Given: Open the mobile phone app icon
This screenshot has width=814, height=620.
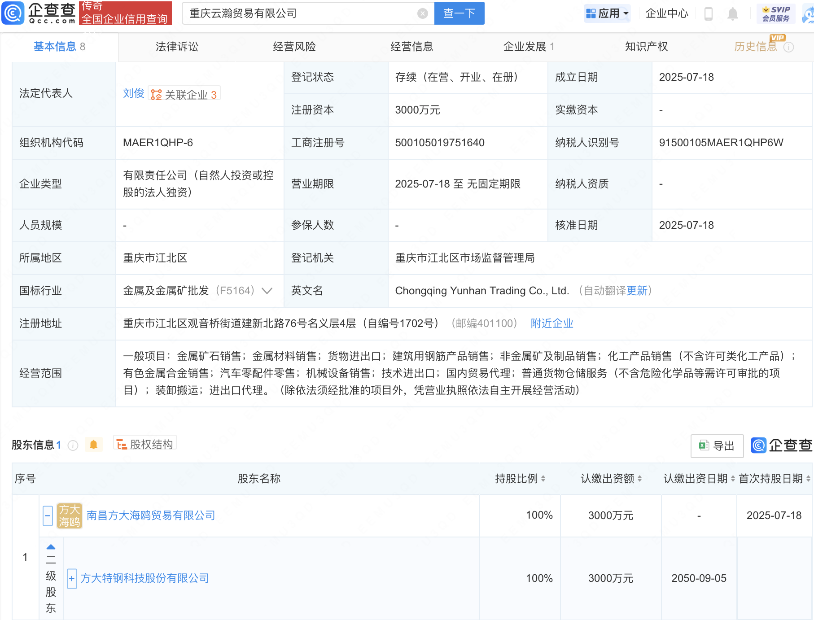Looking at the screenshot, I should (709, 13).
